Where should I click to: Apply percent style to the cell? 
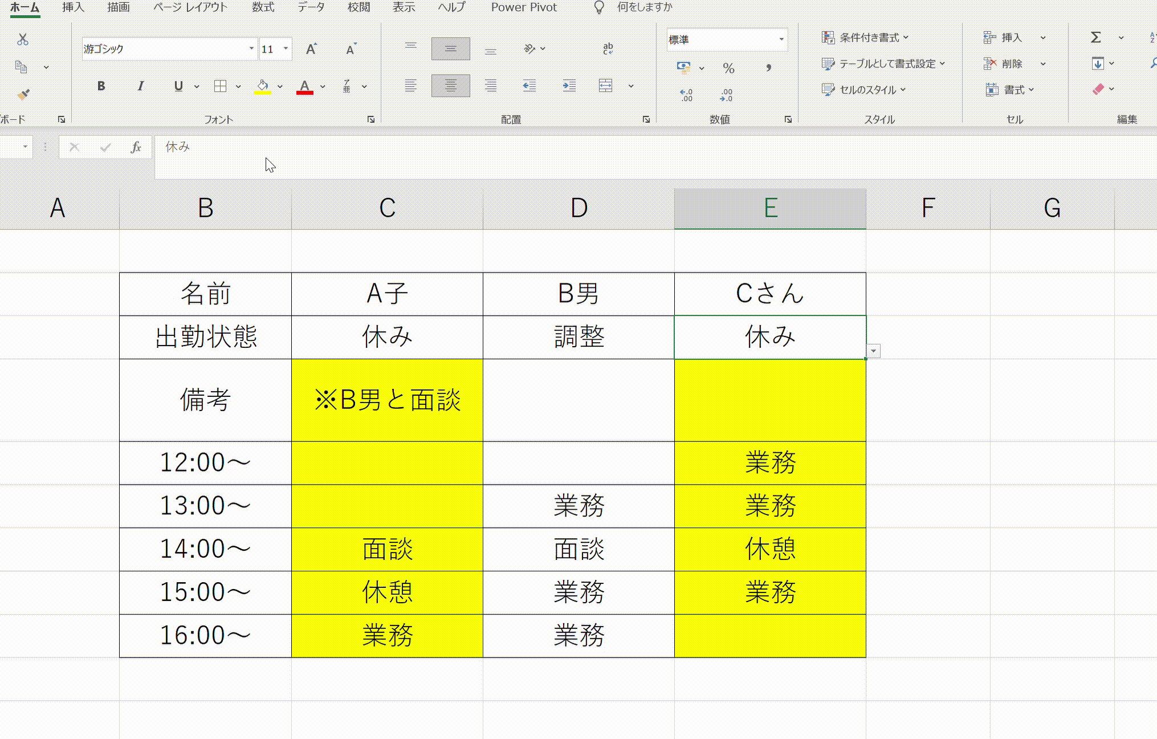(728, 68)
